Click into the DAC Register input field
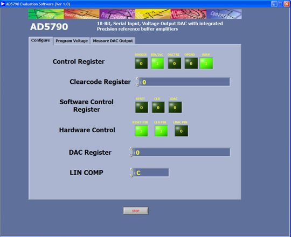 pyautogui.click(x=182, y=152)
